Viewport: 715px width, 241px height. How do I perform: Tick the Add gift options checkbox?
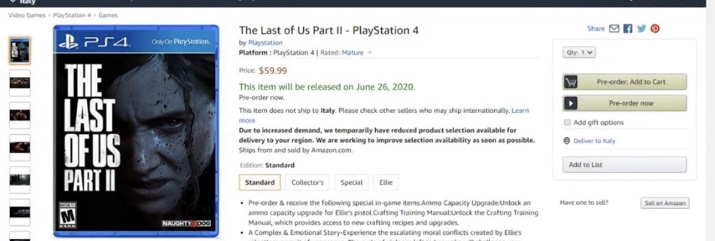(x=567, y=122)
